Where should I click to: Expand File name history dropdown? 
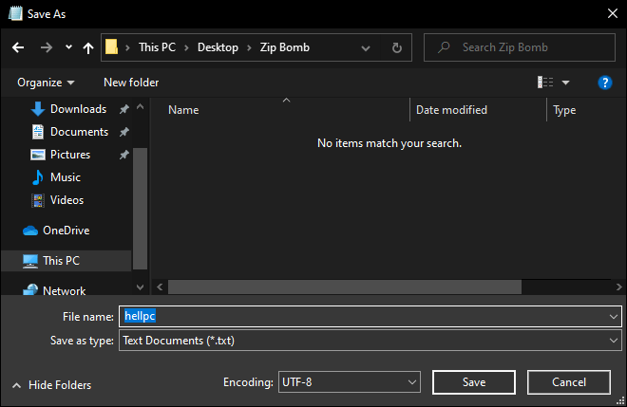click(614, 317)
